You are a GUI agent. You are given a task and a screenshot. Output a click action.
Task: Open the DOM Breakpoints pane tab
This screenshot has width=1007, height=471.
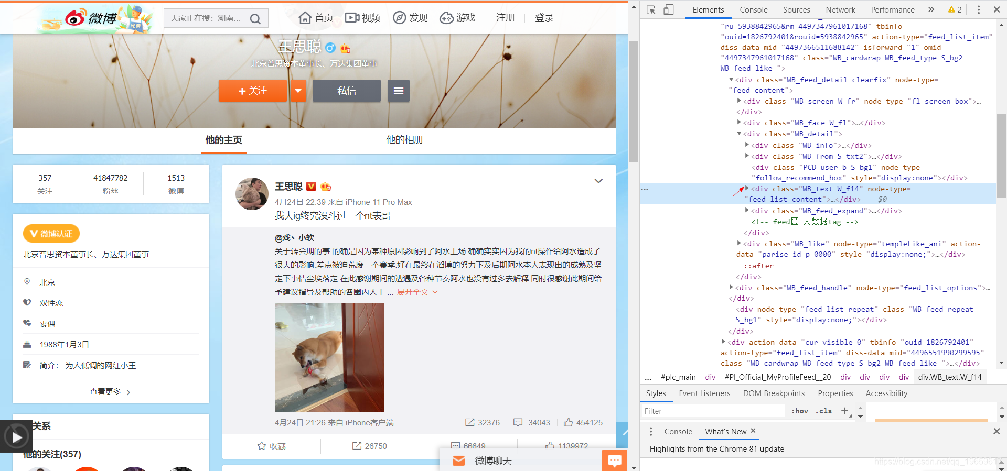click(x=774, y=393)
